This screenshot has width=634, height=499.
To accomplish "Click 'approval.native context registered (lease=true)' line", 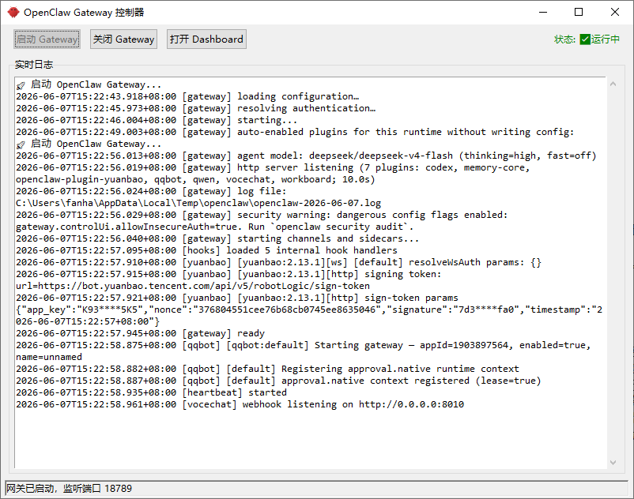I will [x=278, y=381].
